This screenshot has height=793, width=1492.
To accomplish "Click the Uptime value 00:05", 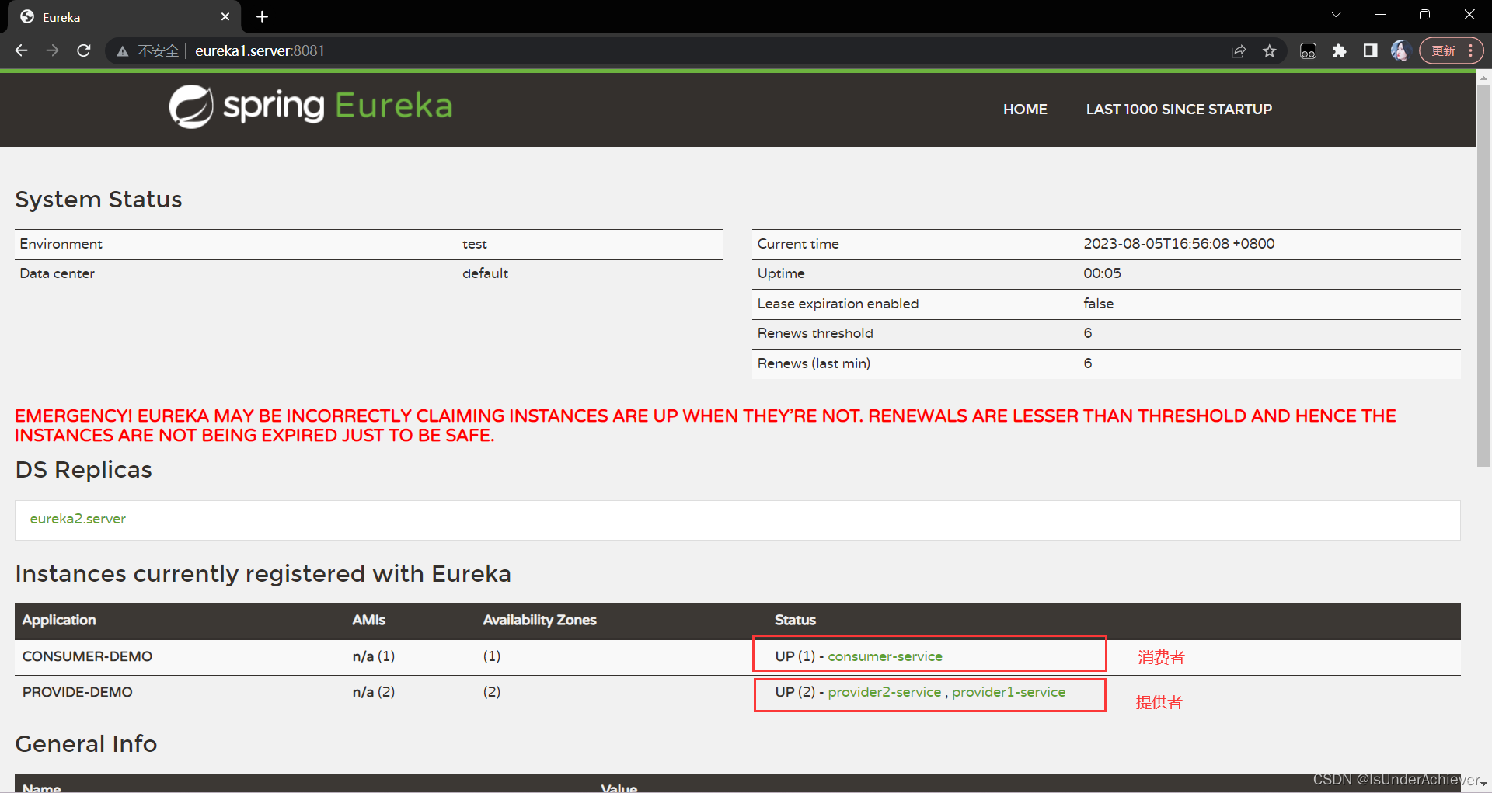I will (x=1102, y=273).
